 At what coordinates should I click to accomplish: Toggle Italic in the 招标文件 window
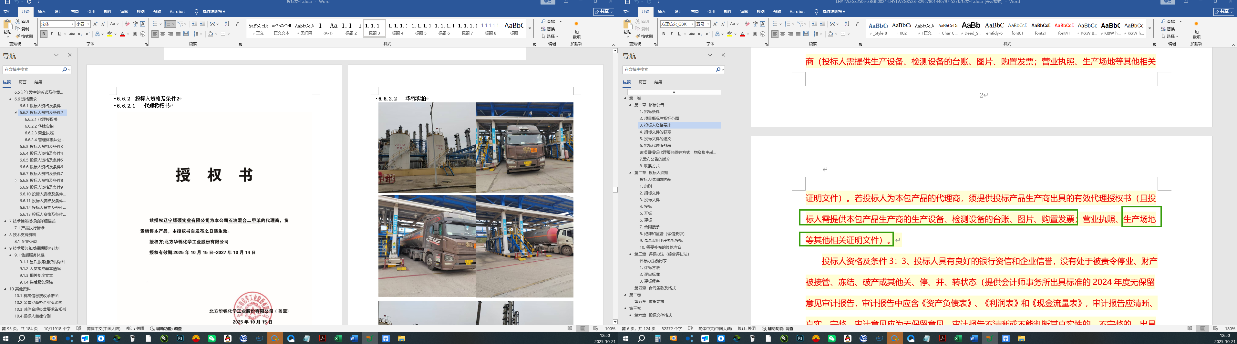point(671,34)
